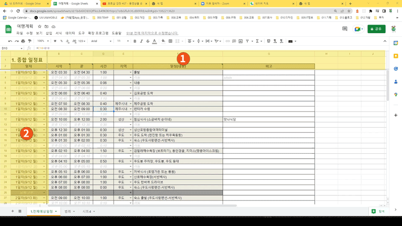Viewport: 402px width, 226px height.
Task: Open the 123 number format dropdown
Action: pyautogui.click(x=82, y=41)
